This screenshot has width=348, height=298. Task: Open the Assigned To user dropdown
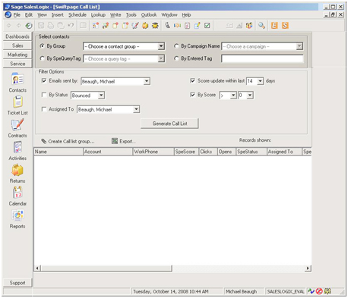[136, 109]
